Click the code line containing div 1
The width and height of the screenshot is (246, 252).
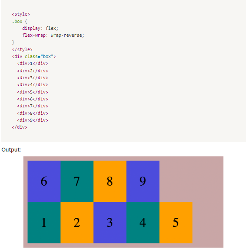[33, 64]
